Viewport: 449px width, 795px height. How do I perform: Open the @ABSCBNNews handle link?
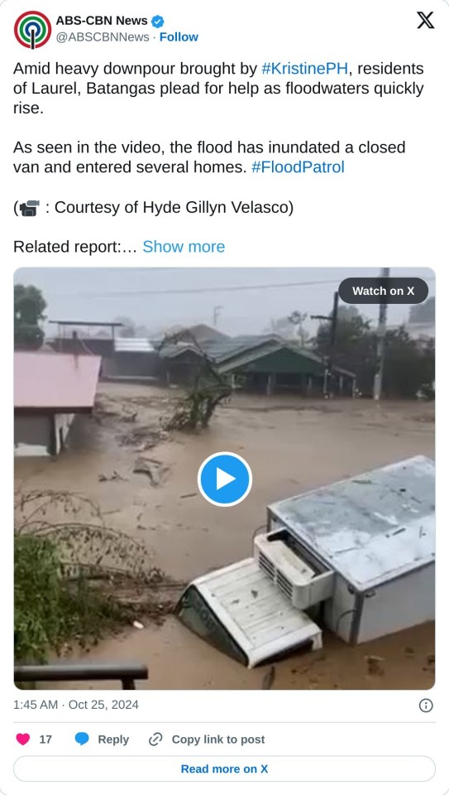coord(103,37)
